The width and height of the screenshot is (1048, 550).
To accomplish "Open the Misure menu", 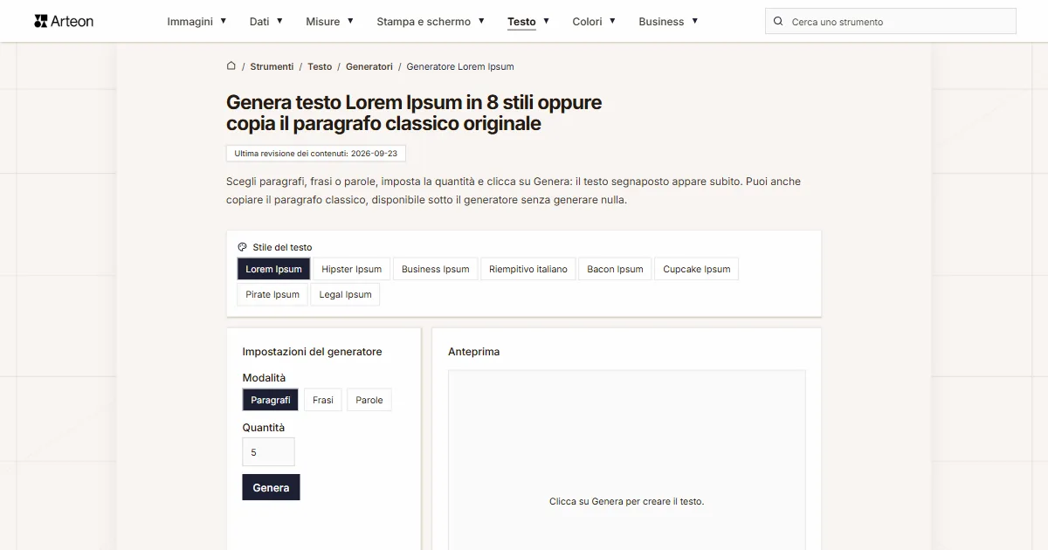I will (x=323, y=22).
